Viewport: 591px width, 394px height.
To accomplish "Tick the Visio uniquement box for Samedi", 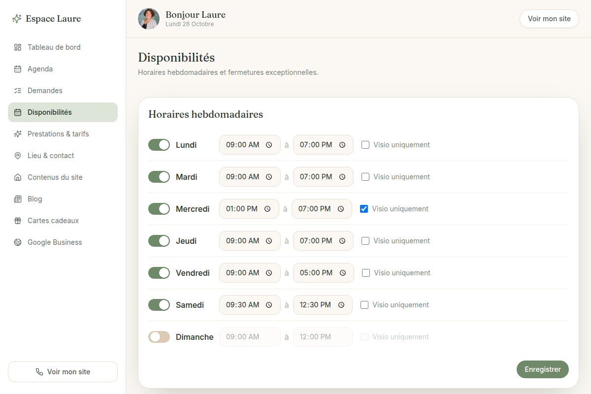I will pyautogui.click(x=364, y=305).
